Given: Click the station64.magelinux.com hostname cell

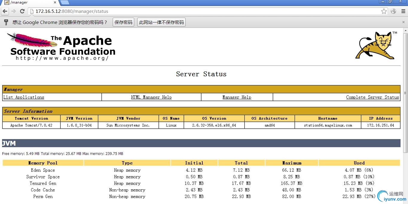Looking at the screenshot, I should point(328,125).
